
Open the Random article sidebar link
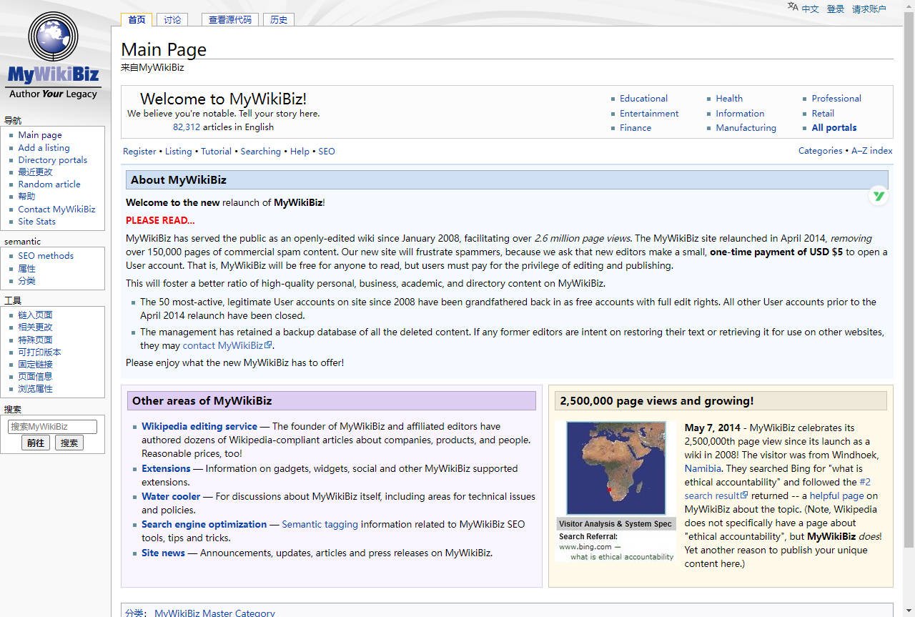pyautogui.click(x=49, y=184)
